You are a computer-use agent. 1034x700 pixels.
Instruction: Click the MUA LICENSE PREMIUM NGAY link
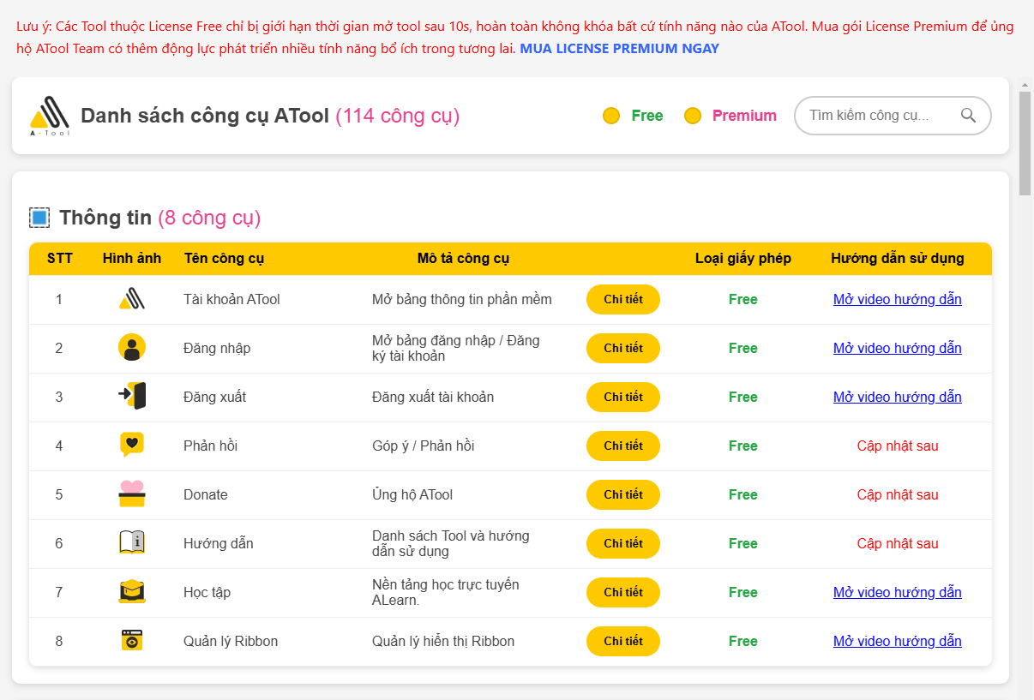[619, 48]
